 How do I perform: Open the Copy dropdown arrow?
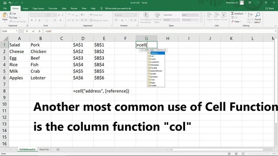20,17
